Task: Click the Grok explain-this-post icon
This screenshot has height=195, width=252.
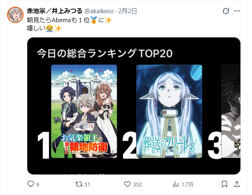Action: pyautogui.click(x=226, y=11)
